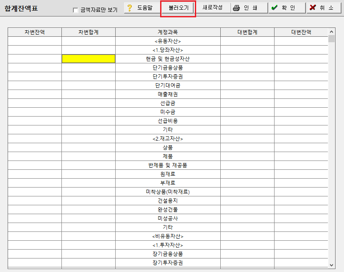Click the 차변합계 column header
Image resolution: width=344 pixels, height=272 pixels.
pos(89,32)
